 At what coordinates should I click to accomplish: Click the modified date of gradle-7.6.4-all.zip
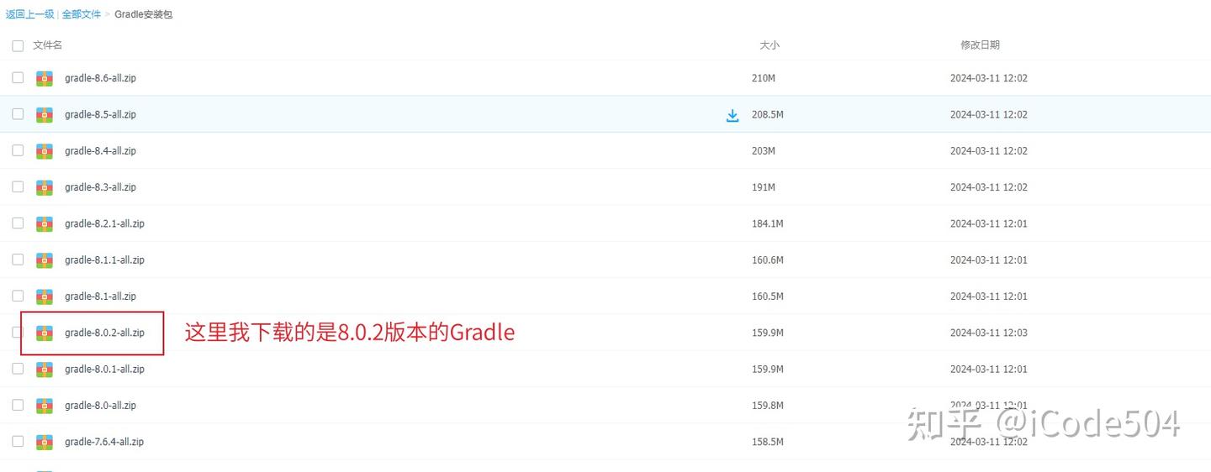click(989, 442)
